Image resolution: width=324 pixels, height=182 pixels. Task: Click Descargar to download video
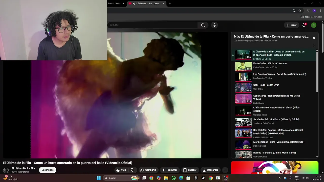click(x=210, y=170)
